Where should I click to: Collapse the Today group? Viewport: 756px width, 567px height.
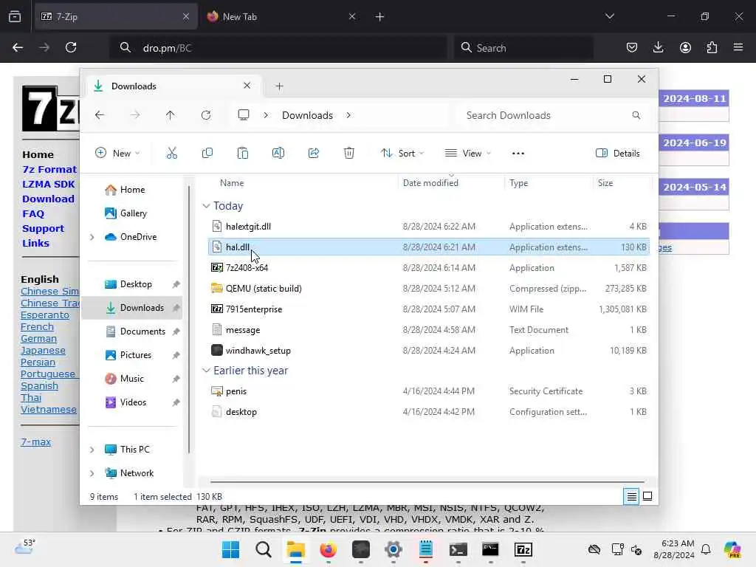click(x=206, y=206)
